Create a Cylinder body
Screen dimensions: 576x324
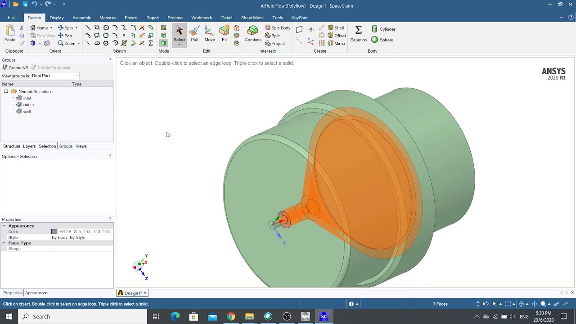click(x=383, y=29)
